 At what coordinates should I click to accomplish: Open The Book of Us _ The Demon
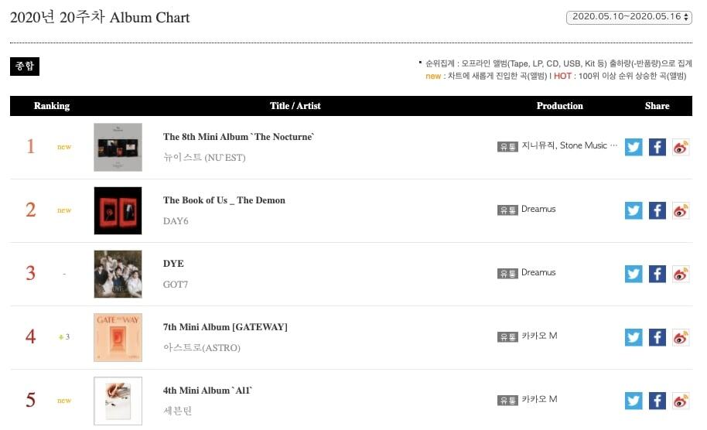click(224, 200)
